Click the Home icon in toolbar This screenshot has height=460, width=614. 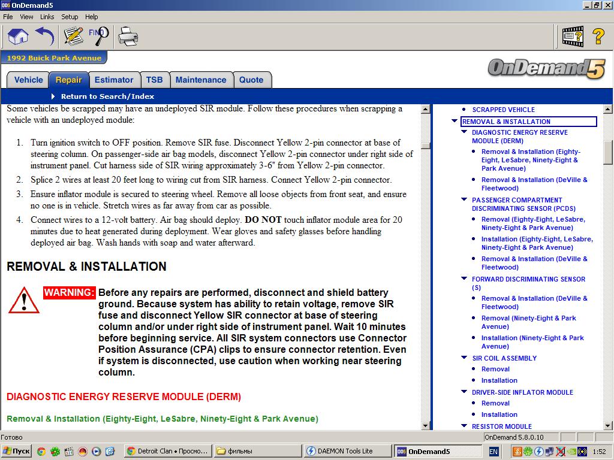pyautogui.click(x=18, y=37)
